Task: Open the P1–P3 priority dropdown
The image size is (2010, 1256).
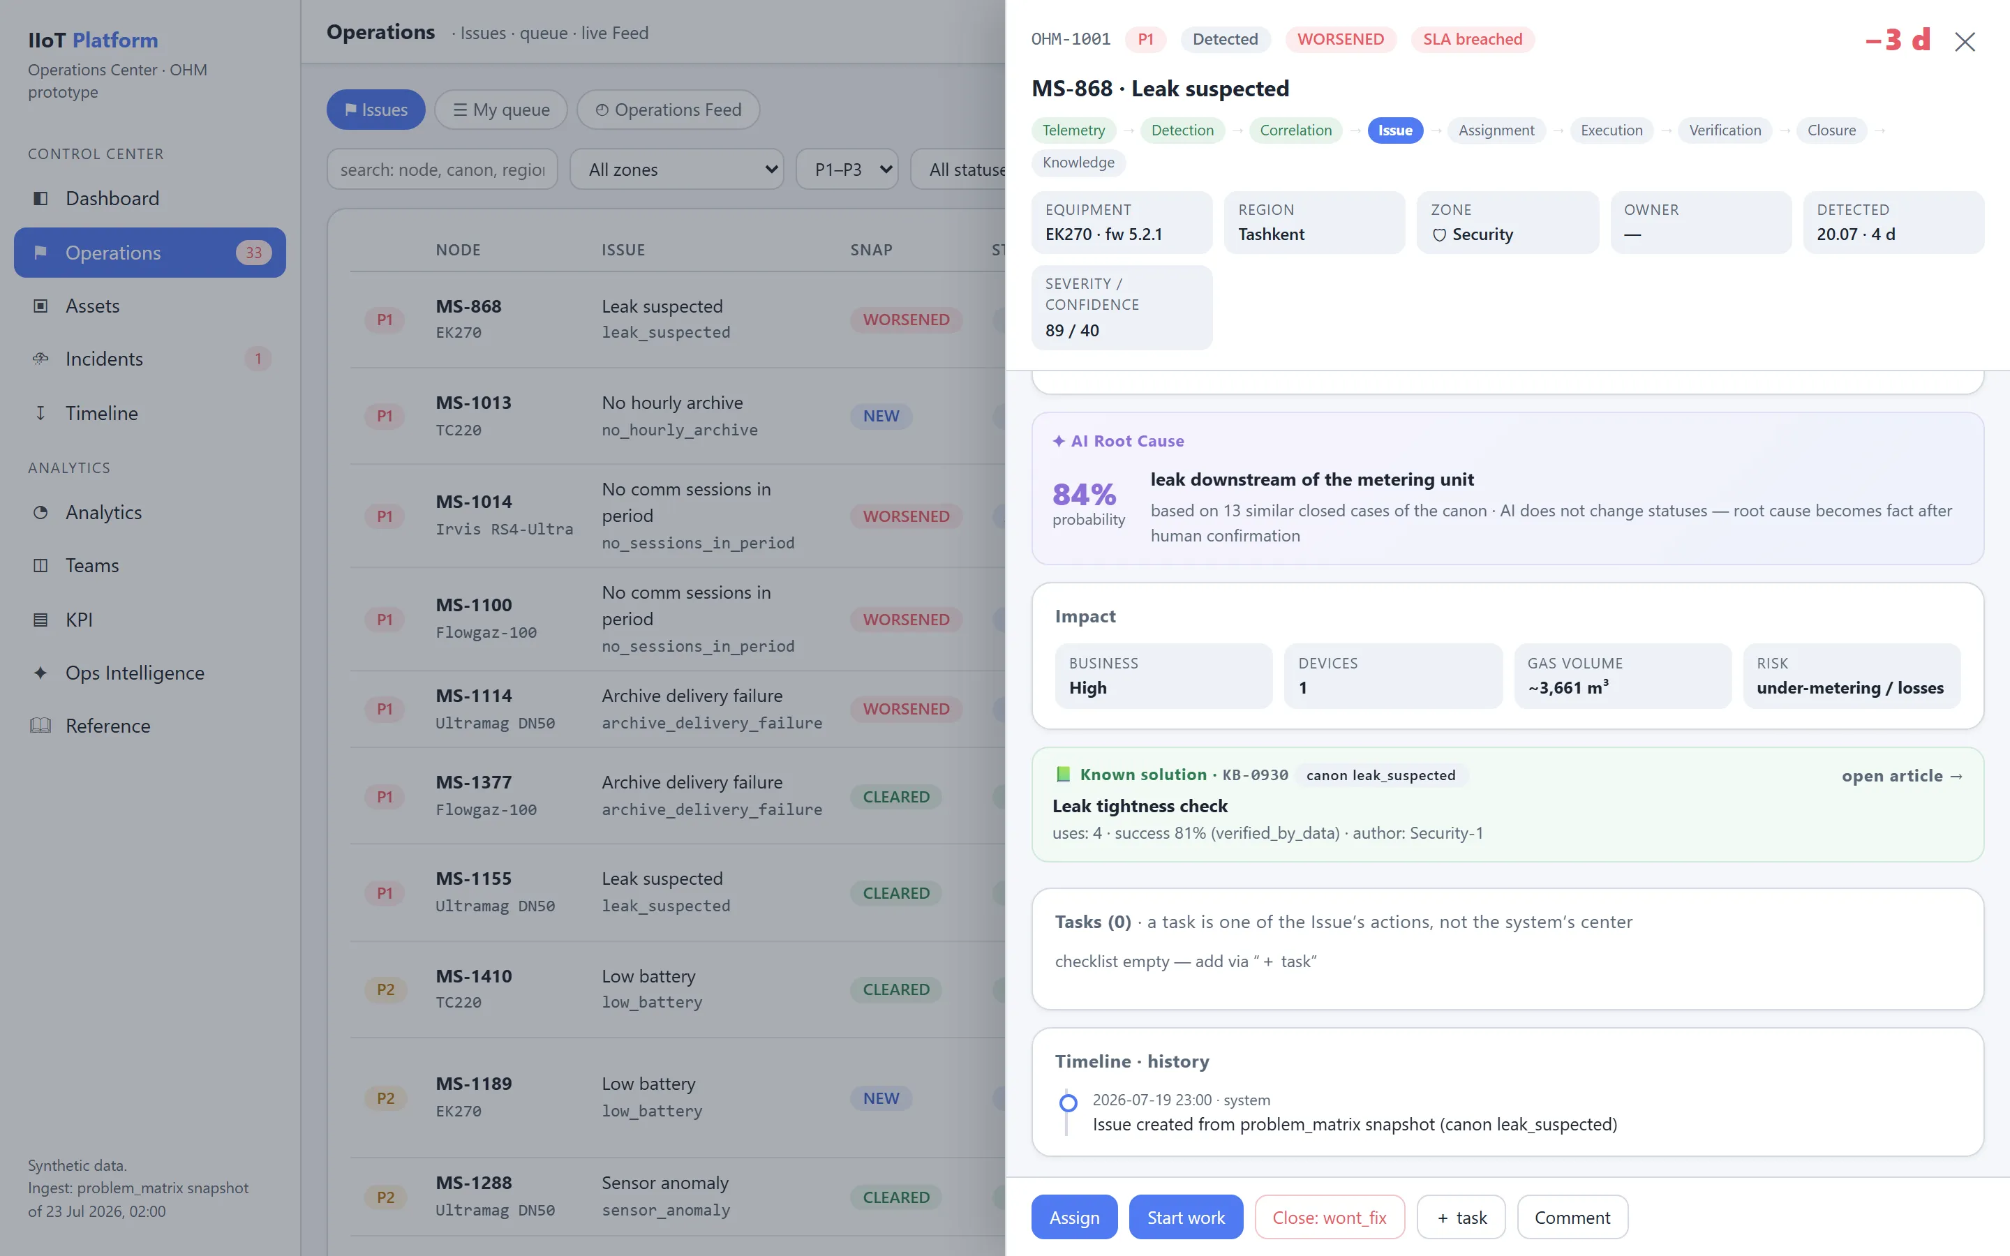Action: point(847,170)
